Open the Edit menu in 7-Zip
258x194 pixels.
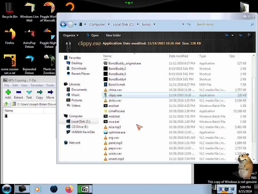point(15,85)
